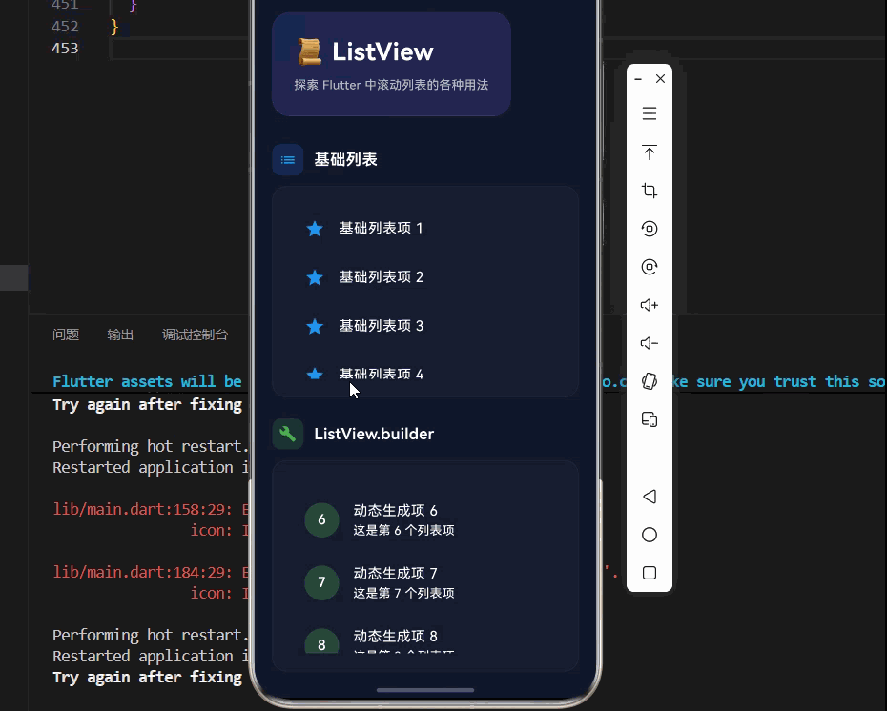
Task: Select list row 基础列表项 3
Action: (425, 326)
